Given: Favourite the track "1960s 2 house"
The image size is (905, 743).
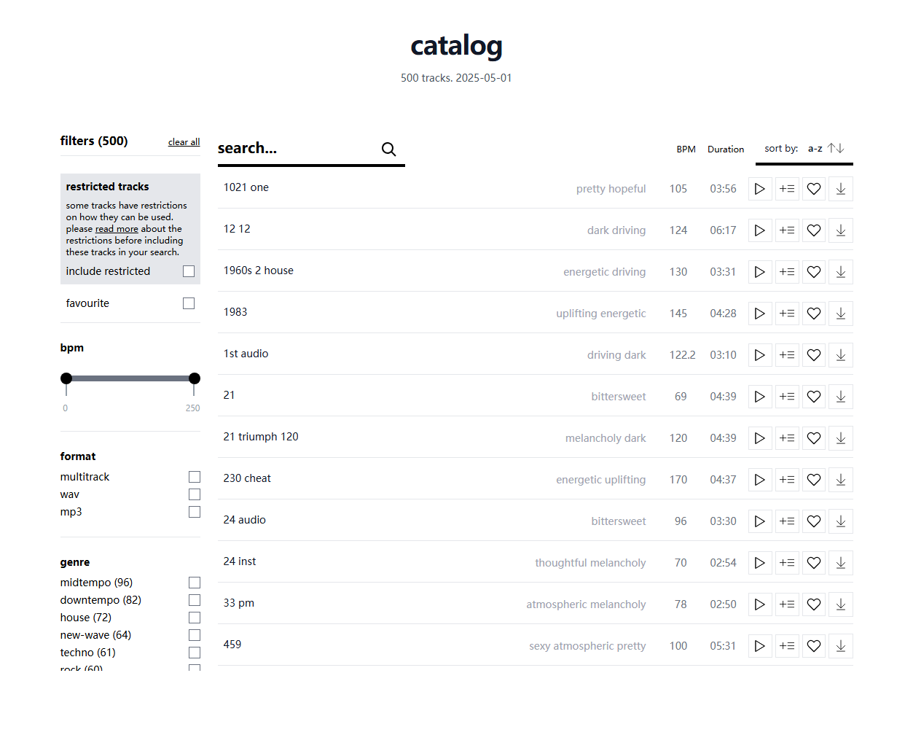Looking at the screenshot, I should (x=814, y=272).
